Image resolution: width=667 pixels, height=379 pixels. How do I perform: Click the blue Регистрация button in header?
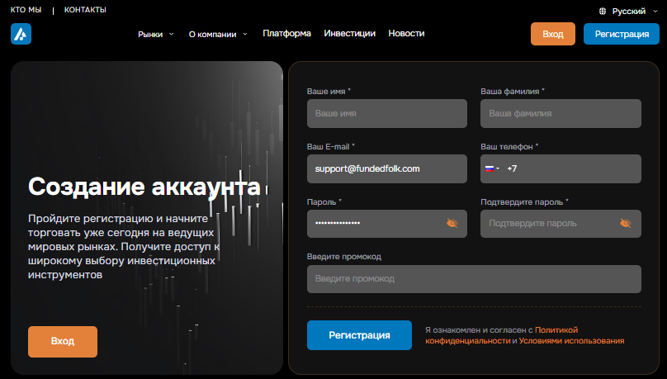click(x=622, y=34)
